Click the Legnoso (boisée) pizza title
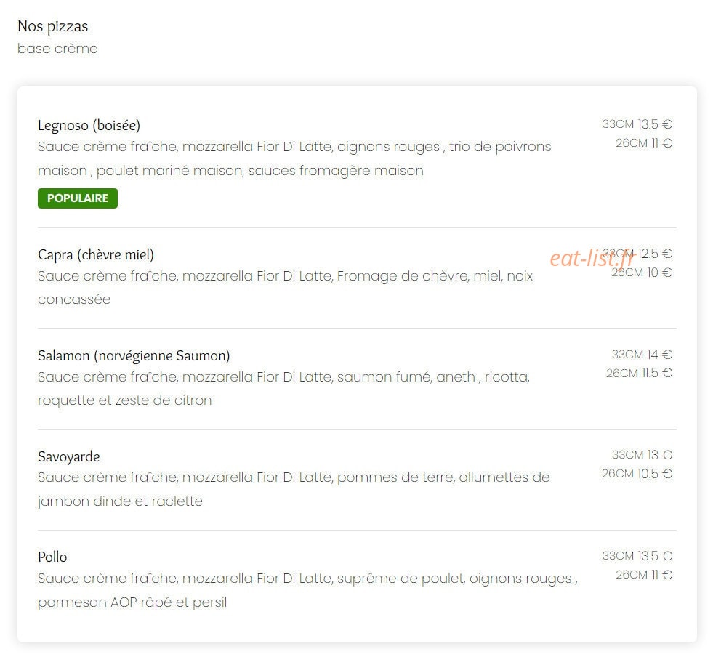The height and width of the screenshot is (657, 713). tap(89, 125)
